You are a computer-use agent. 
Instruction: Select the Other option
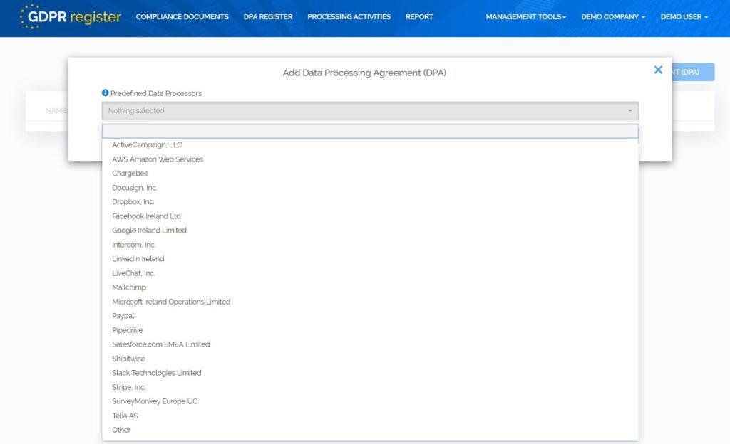tap(370, 430)
